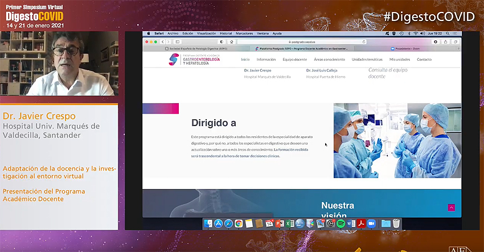Open System Preferences in the Dock

click(x=331, y=224)
